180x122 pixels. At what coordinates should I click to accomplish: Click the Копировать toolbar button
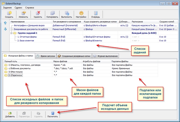52,14
